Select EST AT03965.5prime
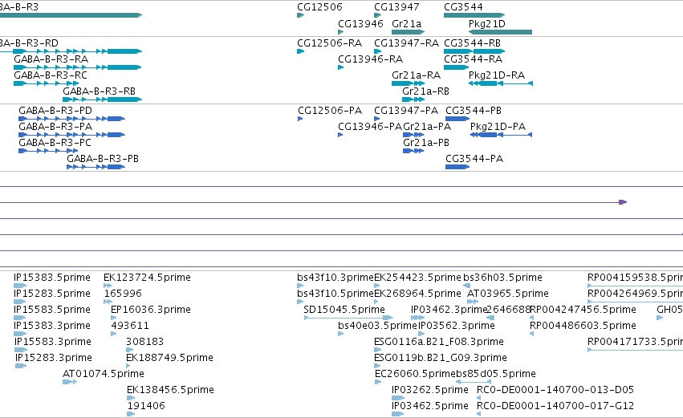Viewport: 683px width, 418px height. 508,294
